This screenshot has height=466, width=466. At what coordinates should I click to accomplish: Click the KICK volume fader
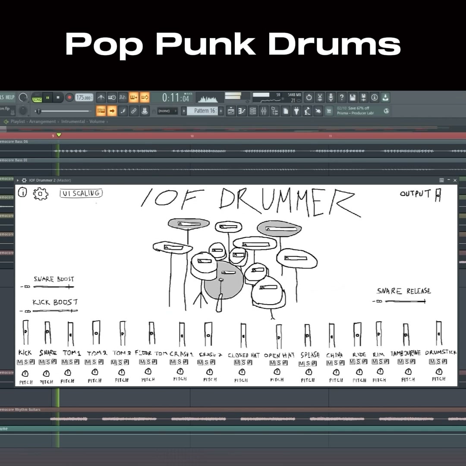(x=25, y=332)
